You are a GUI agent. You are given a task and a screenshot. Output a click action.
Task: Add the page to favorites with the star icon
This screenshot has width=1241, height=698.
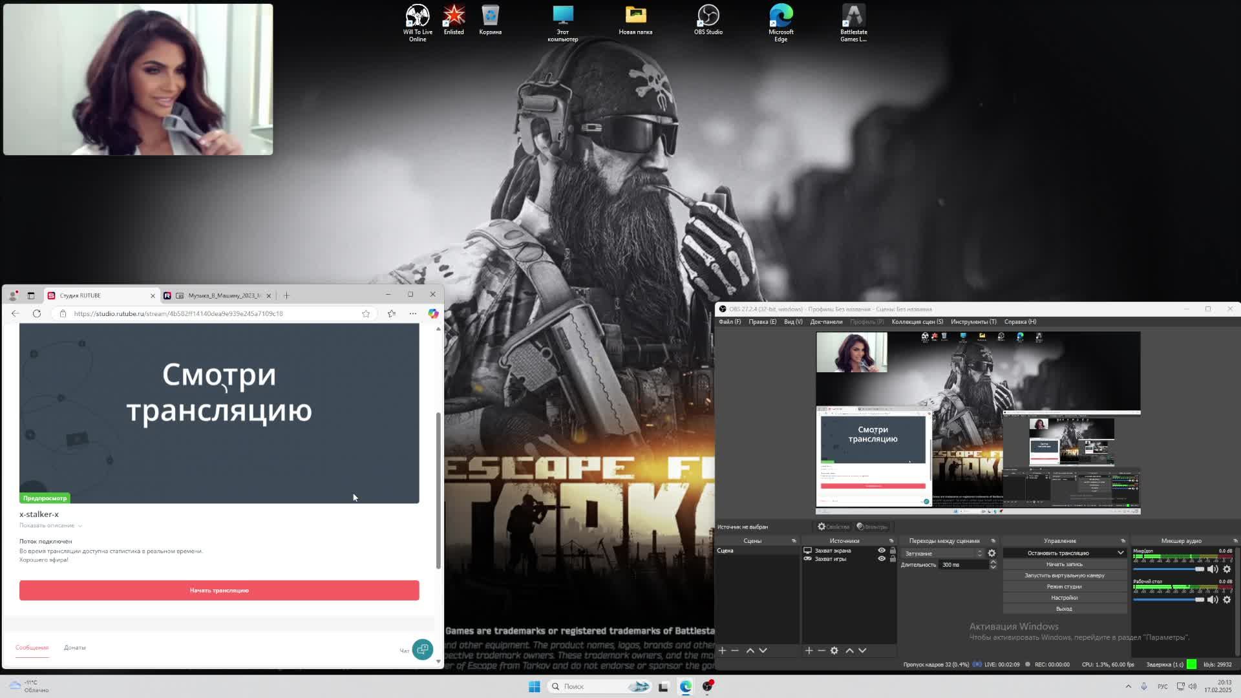pos(366,313)
